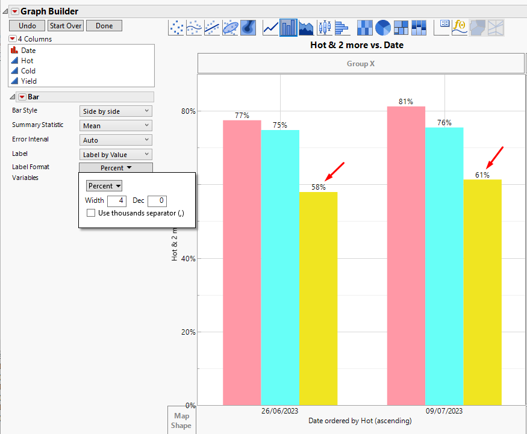
Task: Open the Bar Style dropdown
Action: (116, 111)
